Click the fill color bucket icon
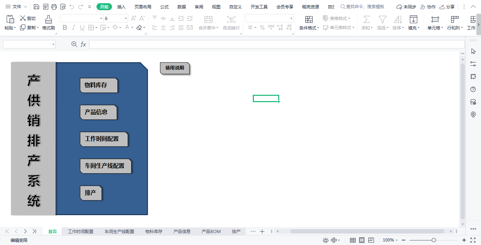The image size is (481, 245). click(x=115, y=27)
